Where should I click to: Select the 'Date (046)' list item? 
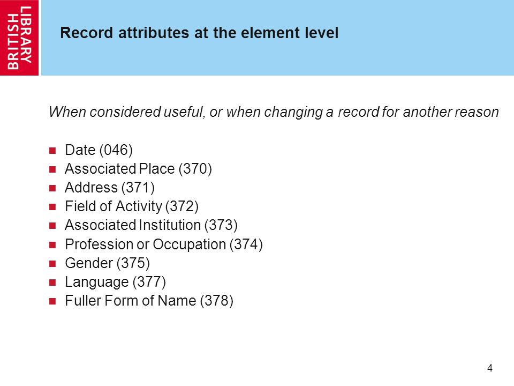click(x=99, y=150)
